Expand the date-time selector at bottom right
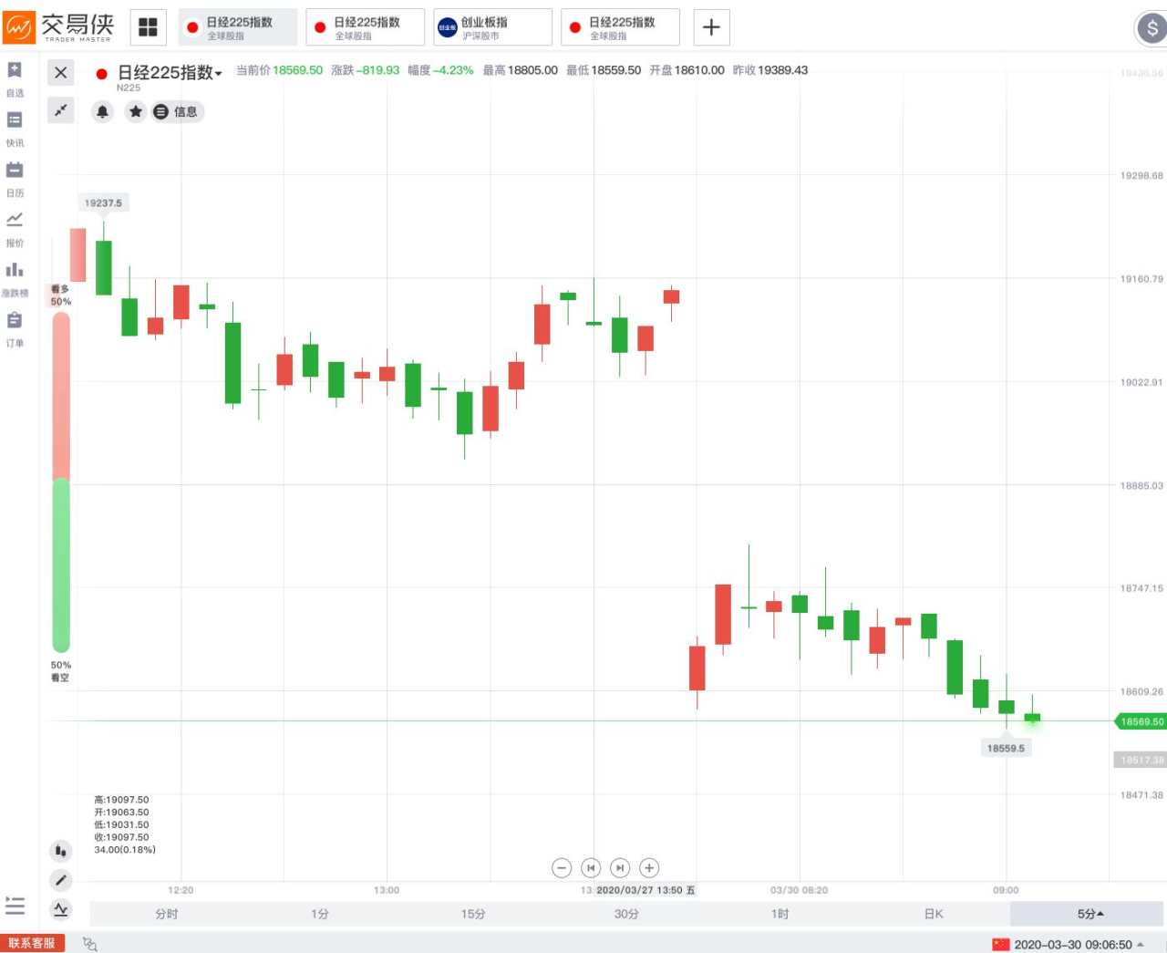 point(1142,945)
